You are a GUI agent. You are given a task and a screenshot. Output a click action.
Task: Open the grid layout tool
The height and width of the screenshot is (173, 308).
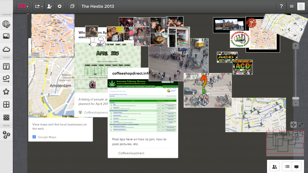[6, 105]
